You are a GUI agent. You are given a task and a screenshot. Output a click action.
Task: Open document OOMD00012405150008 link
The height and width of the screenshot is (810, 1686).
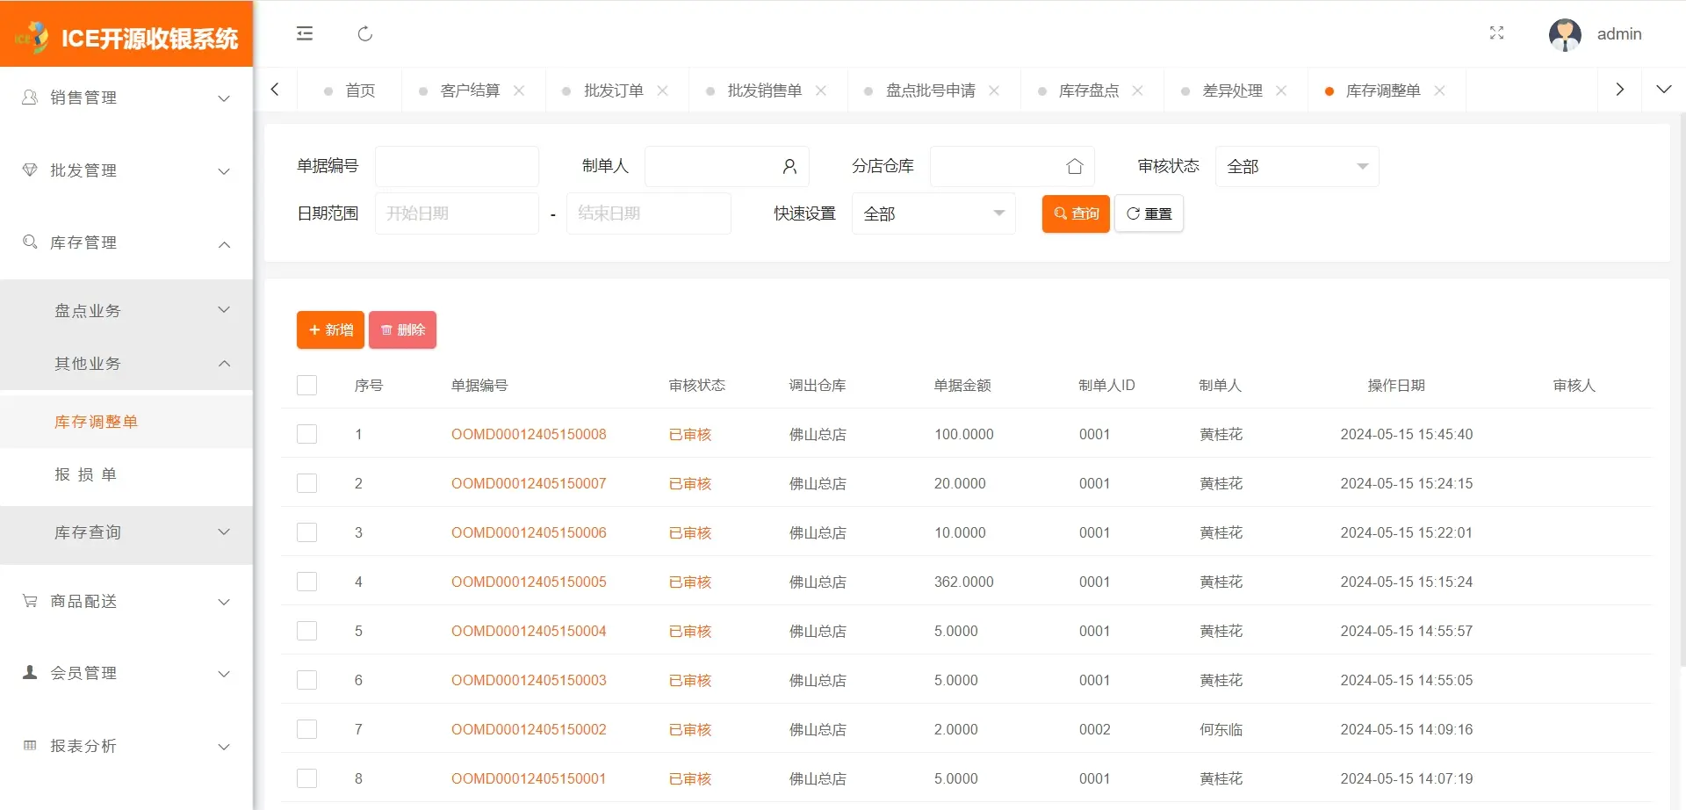point(529,434)
